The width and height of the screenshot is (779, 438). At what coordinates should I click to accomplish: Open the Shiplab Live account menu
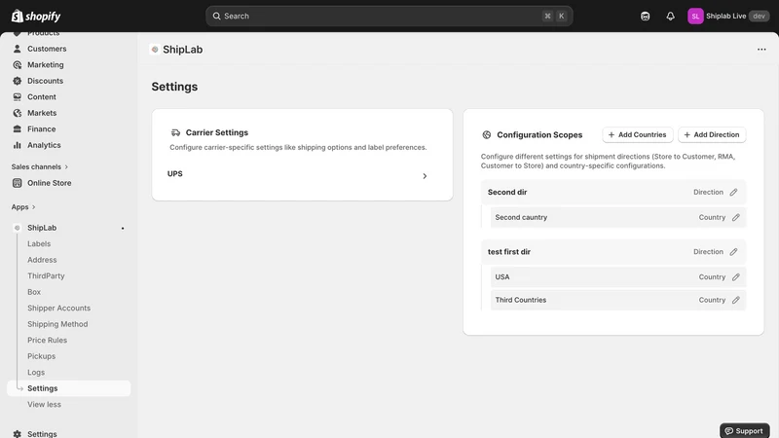tap(728, 16)
